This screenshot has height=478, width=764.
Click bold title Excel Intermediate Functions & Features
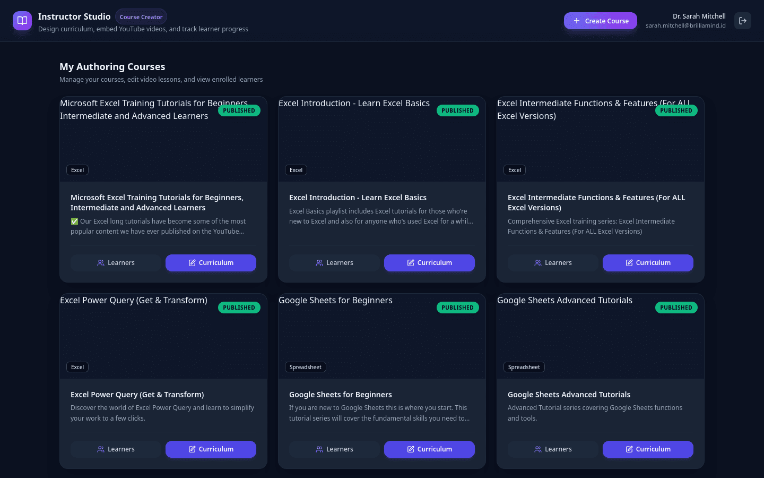(596, 202)
